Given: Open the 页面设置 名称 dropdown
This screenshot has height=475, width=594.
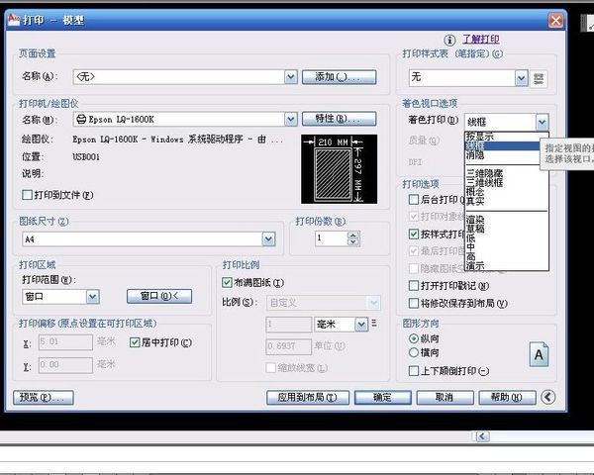Looking at the screenshot, I should (x=290, y=77).
